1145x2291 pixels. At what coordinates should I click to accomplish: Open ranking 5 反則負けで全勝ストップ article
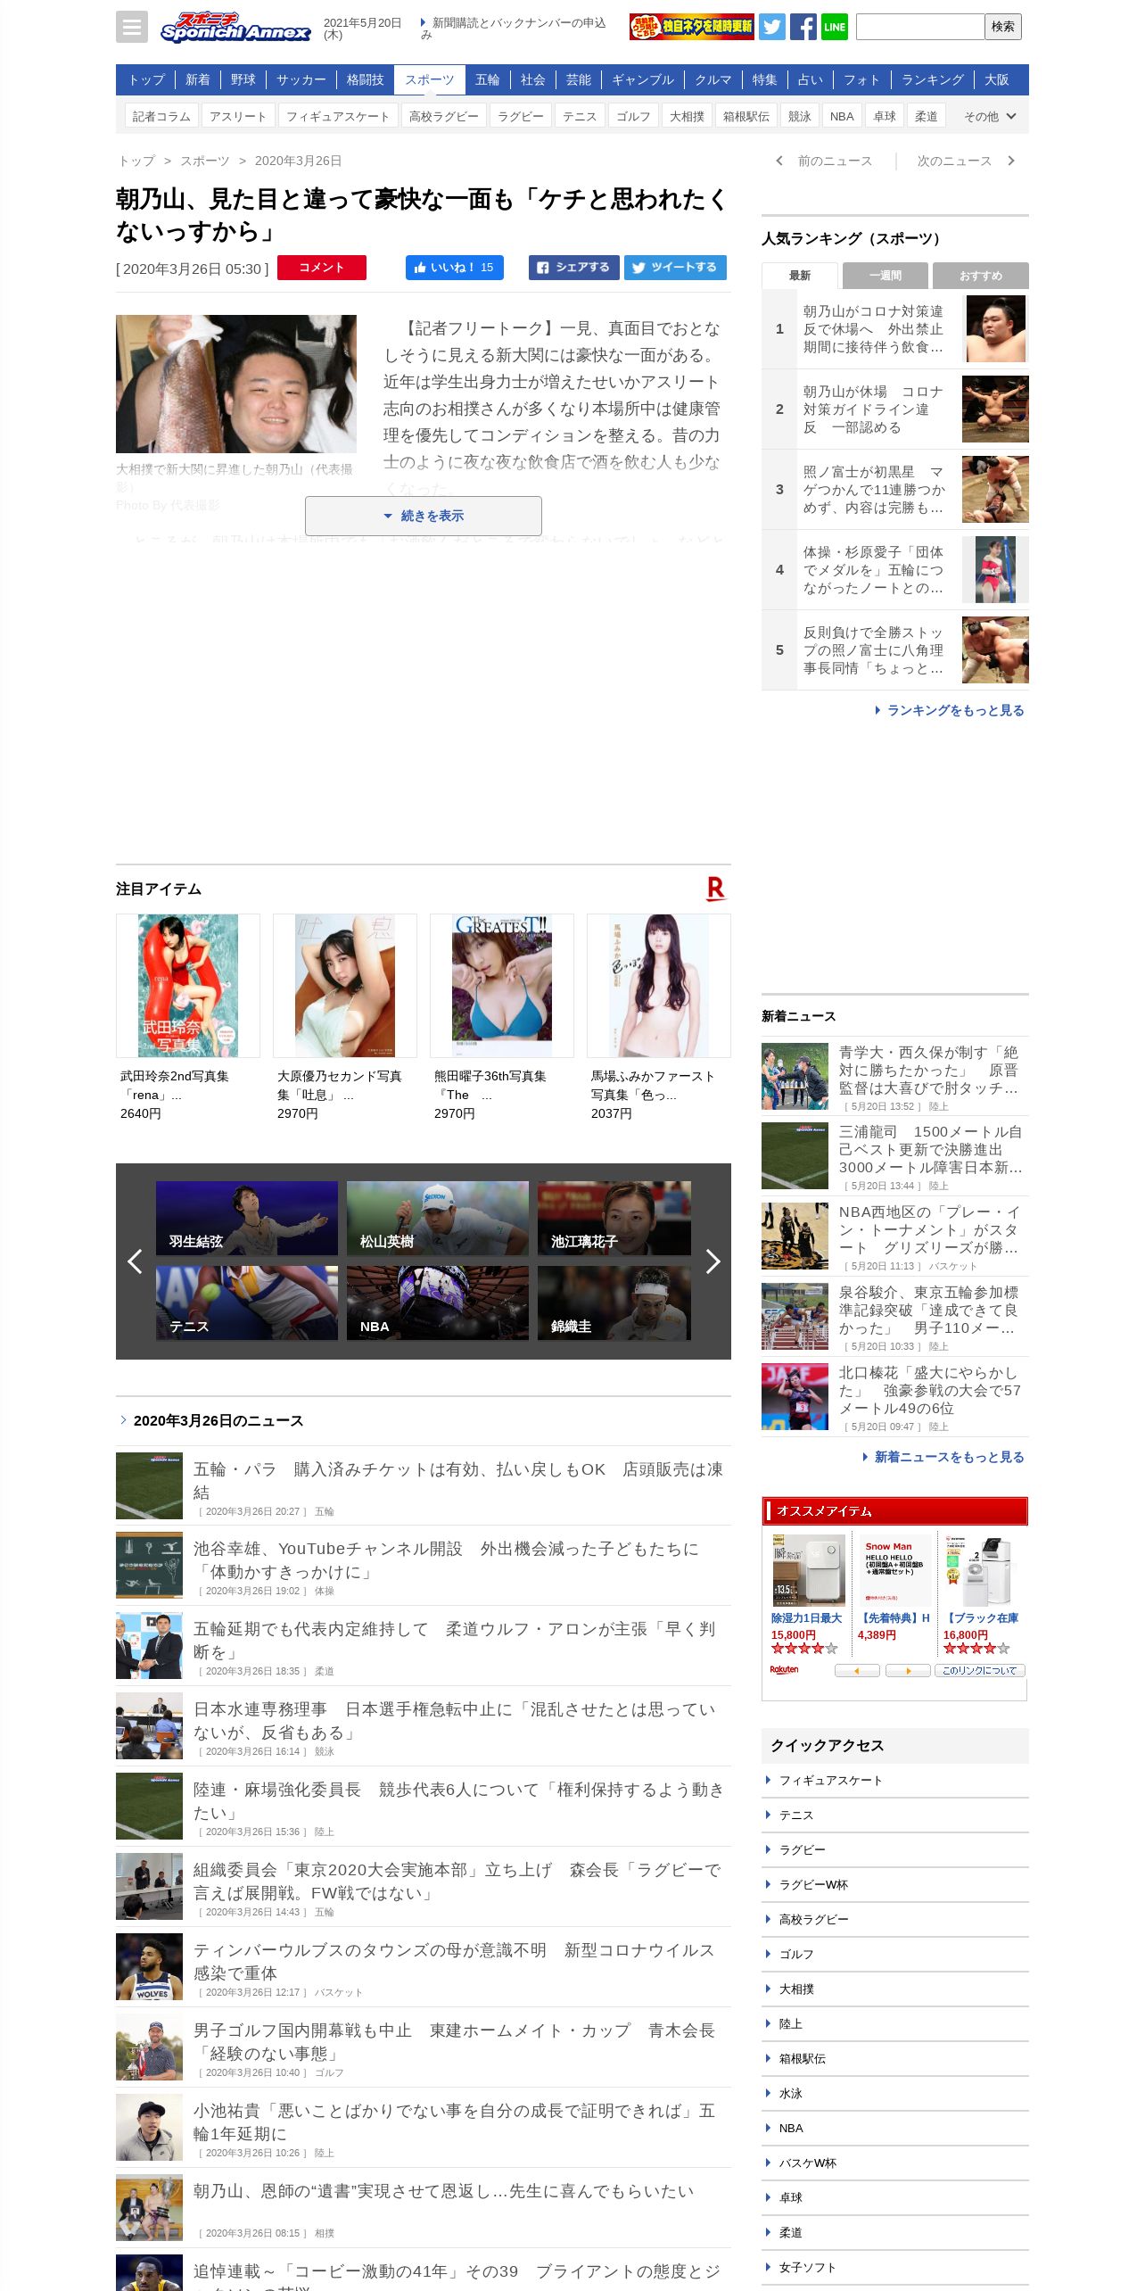click(895, 650)
